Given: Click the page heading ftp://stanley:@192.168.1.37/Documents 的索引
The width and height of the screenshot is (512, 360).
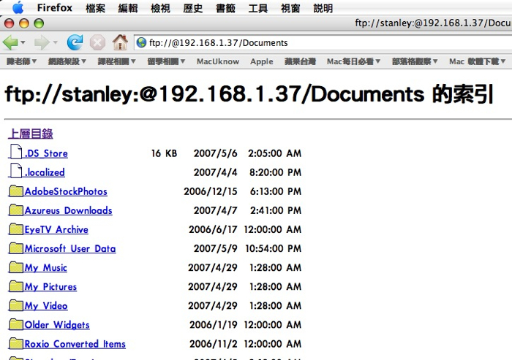Looking at the screenshot, I should [249, 94].
